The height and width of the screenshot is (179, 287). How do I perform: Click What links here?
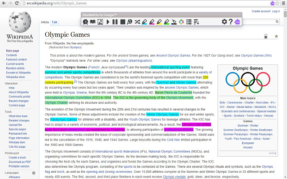(x=18, y=116)
